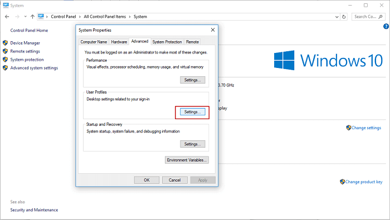Go up one level with up arrow
The width and height of the screenshot is (390, 220).
pos(32,17)
